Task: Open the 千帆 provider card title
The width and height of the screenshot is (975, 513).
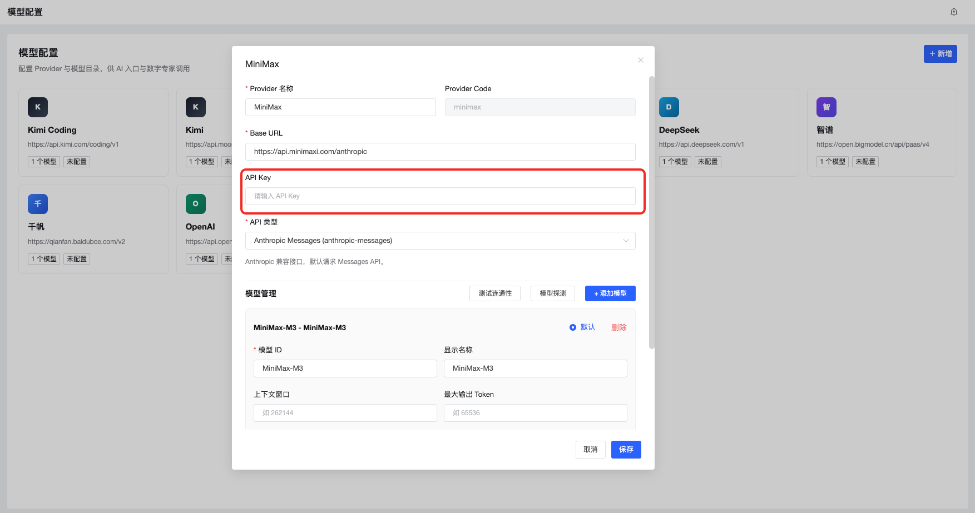Action: (x=36, y=227)
